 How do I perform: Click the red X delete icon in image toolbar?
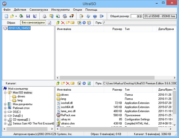pos(63,23)
